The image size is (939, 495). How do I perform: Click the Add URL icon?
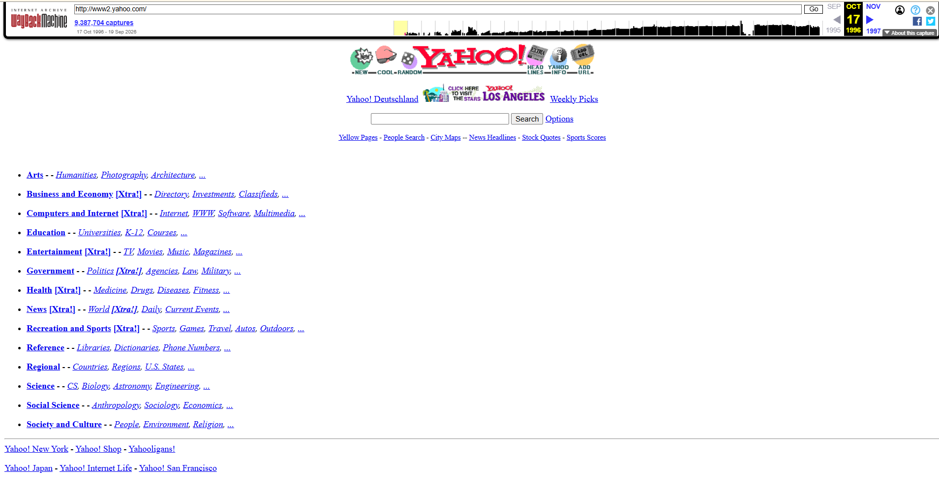click(x=583, y=60)
